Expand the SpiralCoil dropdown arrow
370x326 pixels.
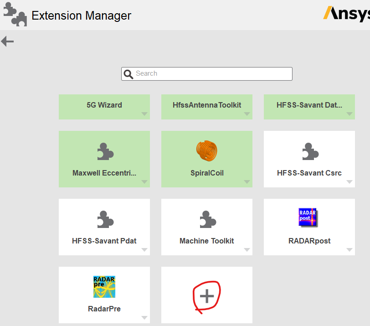(247, 182)
